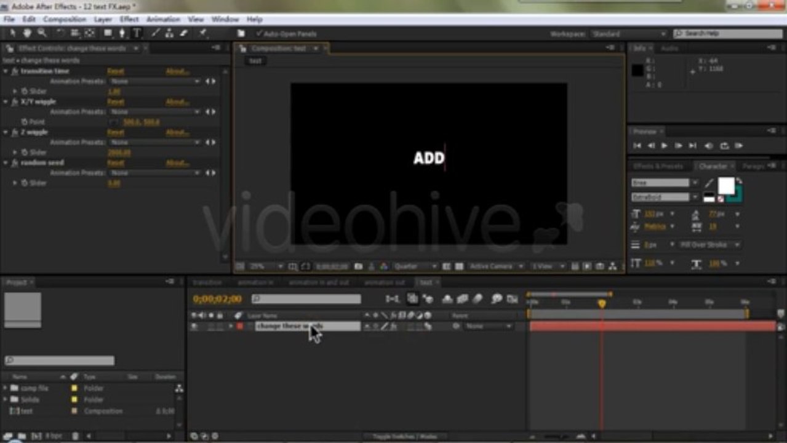
Task: Open the viewer resolution Quarter dropdown
Action: 415,266
